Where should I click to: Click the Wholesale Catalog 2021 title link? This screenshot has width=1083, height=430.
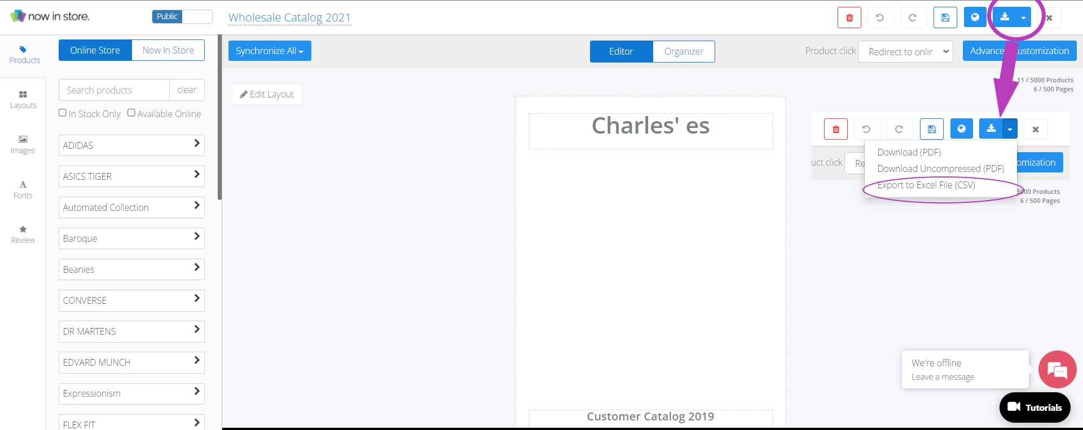(289, 17)
